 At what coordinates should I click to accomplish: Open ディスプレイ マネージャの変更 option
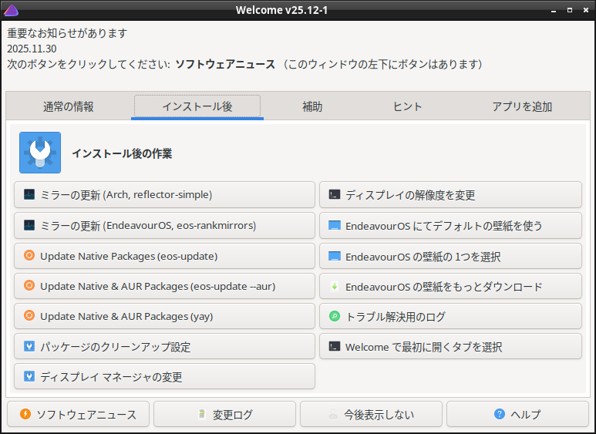click(x=164, y=377)
